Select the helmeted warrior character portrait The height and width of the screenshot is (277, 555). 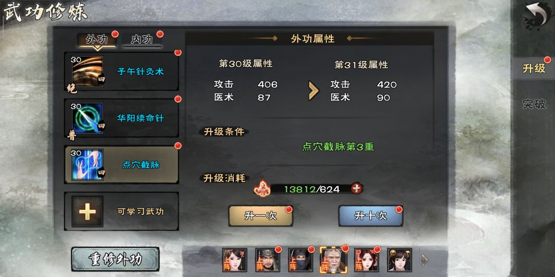pyautogui.click(x=268, y=260)
